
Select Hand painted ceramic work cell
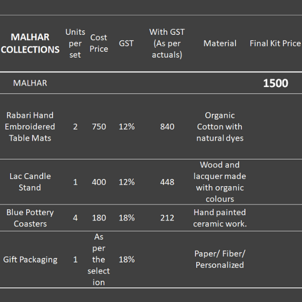click(220, 218)
